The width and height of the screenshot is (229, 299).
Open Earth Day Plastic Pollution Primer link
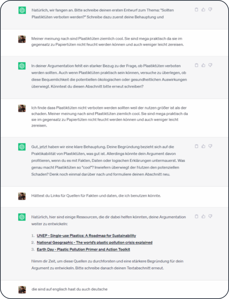[83, 249]
